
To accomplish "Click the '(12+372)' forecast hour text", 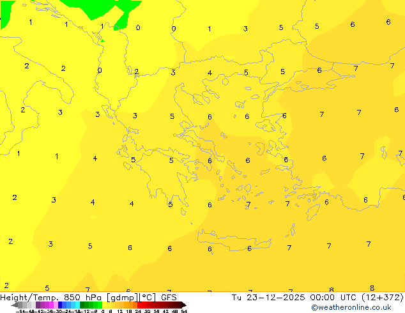I will 382,298.
